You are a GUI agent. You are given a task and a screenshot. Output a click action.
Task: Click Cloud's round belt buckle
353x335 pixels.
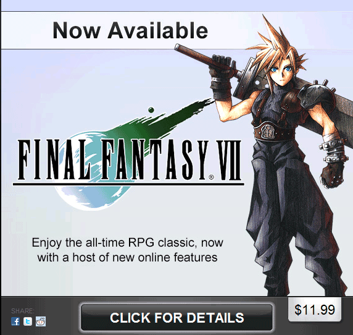[267, 131]
